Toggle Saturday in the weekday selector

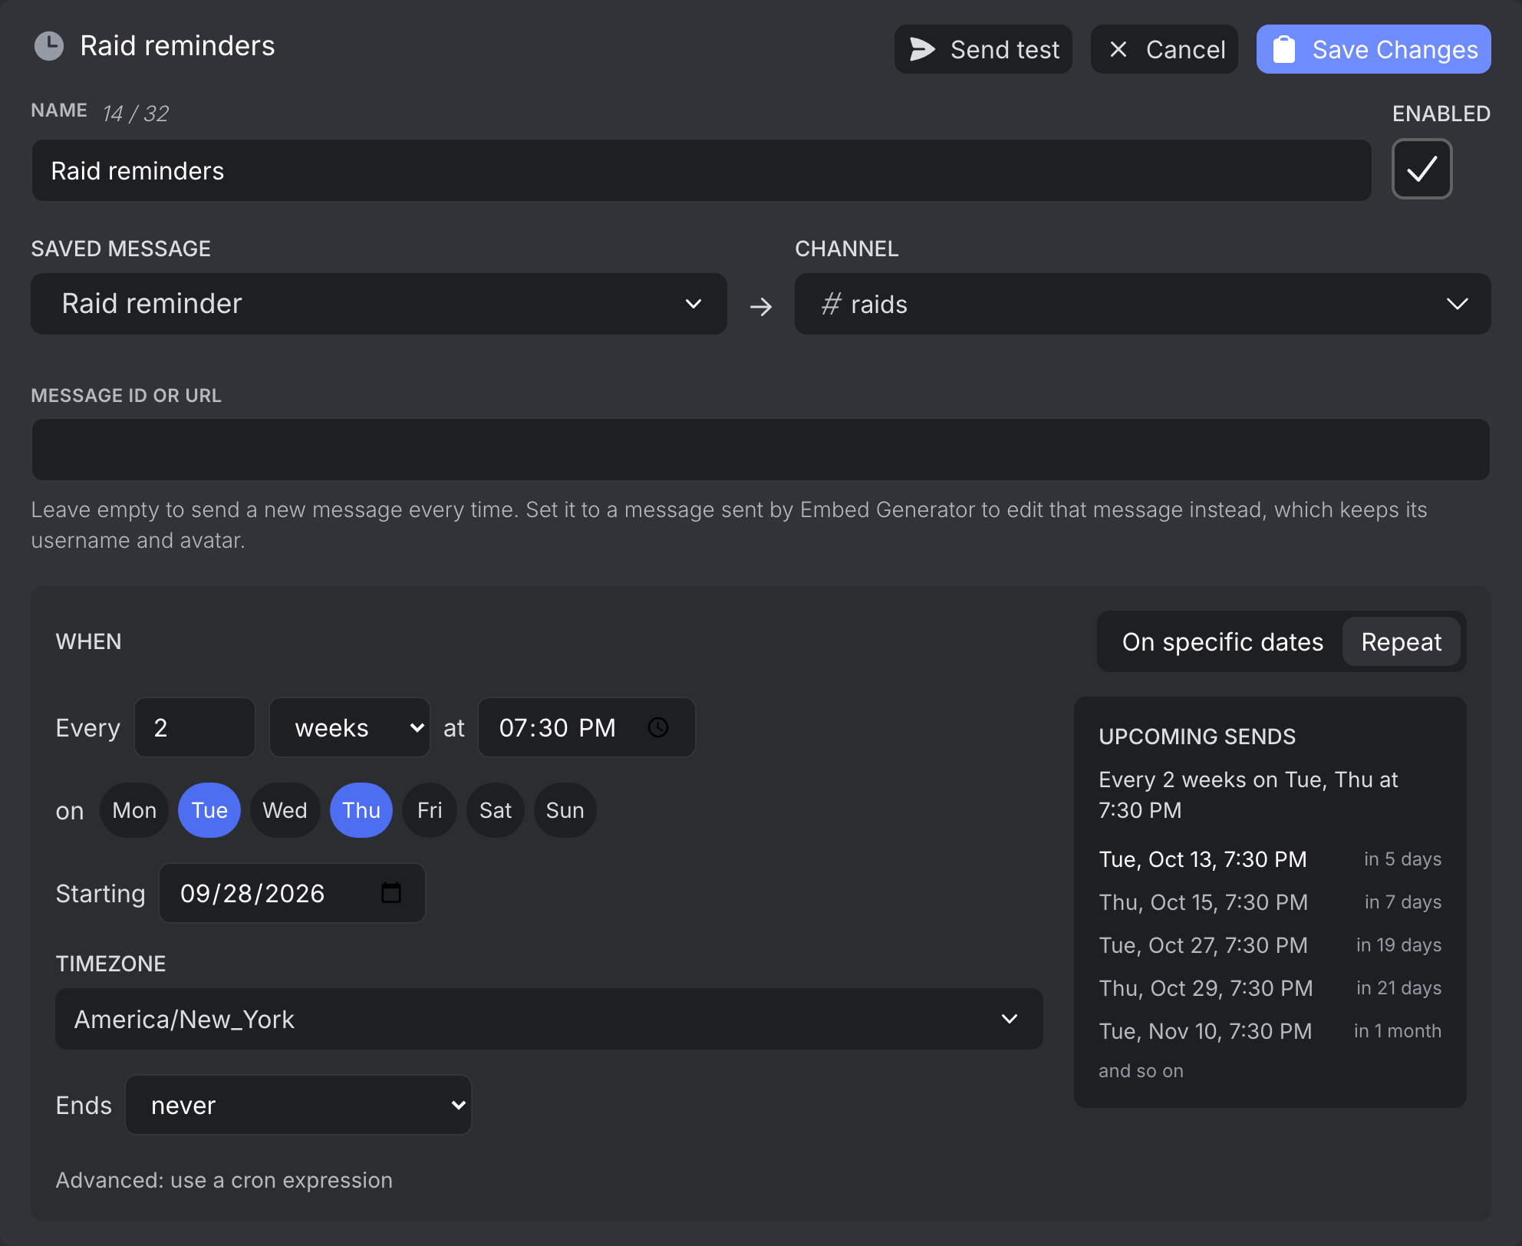[496, 810]
